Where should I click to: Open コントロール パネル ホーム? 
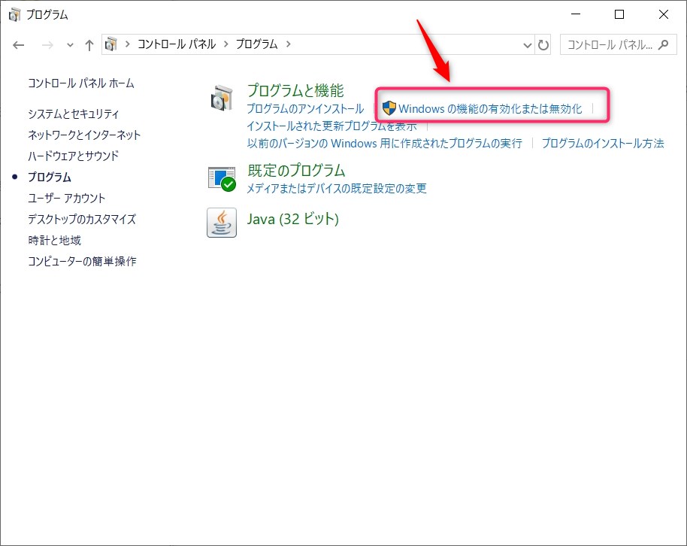tap(81, 83)
